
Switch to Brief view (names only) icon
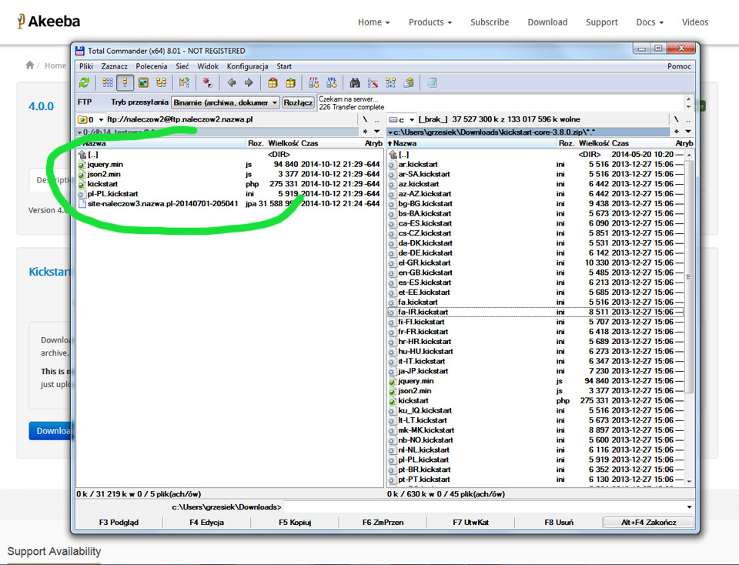[x=108, y=83]
